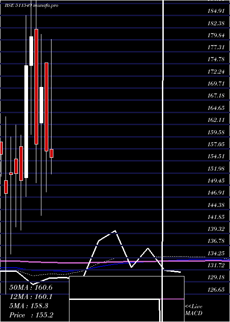Click the Price : 155.2 readout
230x322 pixels.
pyautogui.click(x=31, y=315)
